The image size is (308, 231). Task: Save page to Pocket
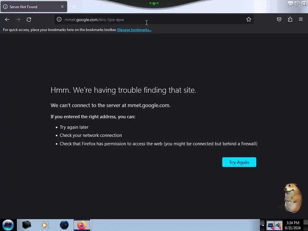(x=279, y=19)
